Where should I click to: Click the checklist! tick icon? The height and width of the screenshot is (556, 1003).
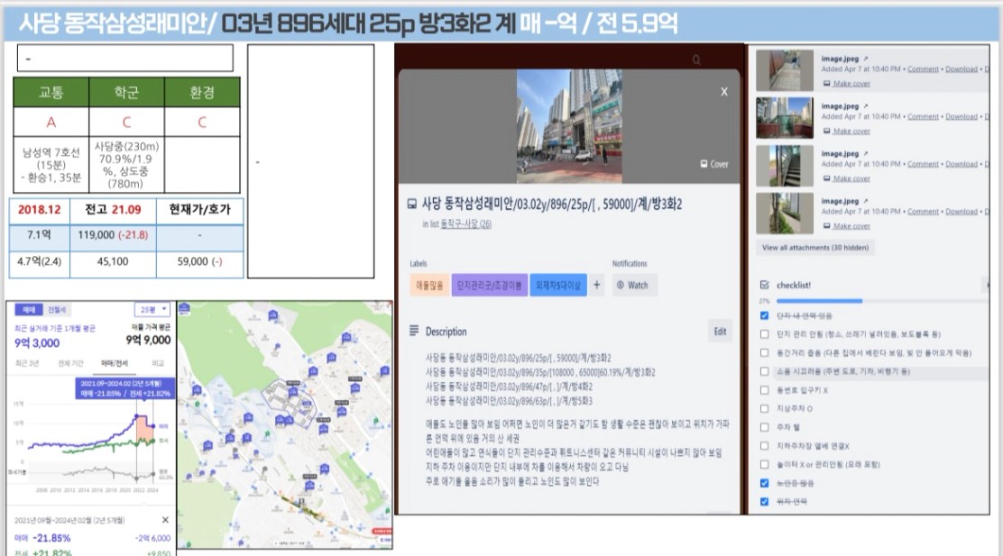[x=764, y=285]
